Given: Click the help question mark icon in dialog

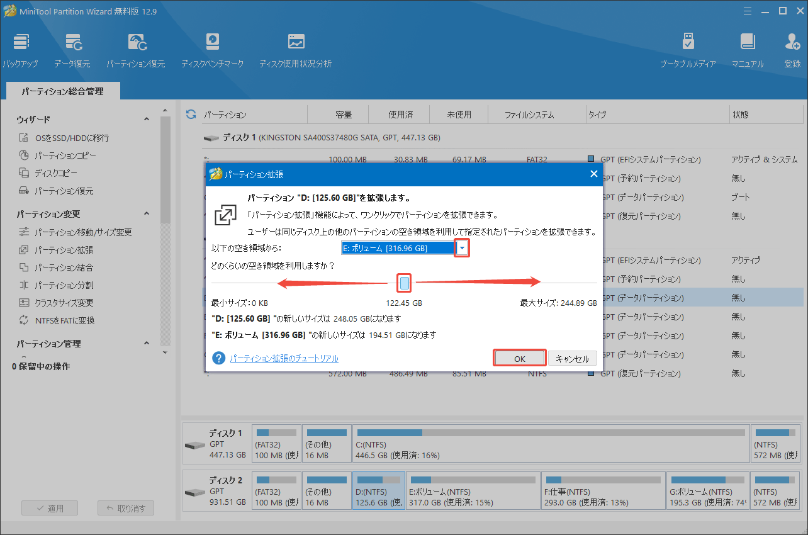Looking at the screenshot, I should [x=219, y=358].
